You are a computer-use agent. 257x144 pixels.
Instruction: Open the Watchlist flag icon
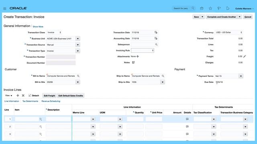point(219,8)
